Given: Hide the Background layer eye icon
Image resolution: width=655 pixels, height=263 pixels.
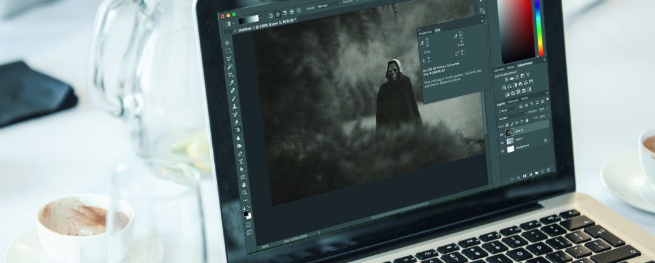Looking at the screenshot, I should (503, 151).
